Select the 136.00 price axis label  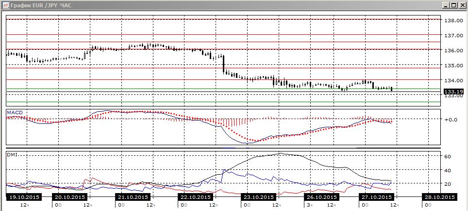pyautogui.click(x=454, y=51)
